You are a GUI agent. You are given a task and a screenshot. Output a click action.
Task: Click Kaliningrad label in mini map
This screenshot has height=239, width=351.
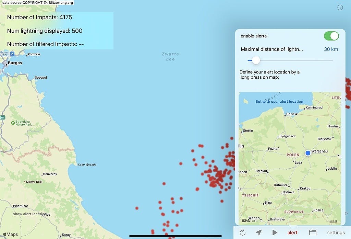(314, 107)
